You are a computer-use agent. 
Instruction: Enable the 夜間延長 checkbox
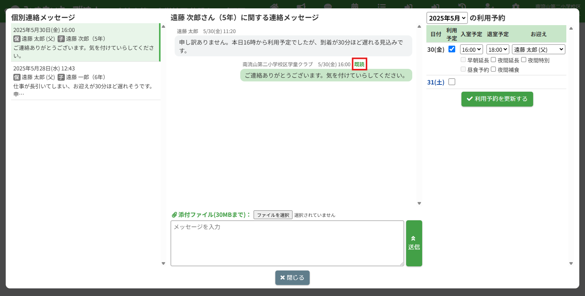[493, 60]
